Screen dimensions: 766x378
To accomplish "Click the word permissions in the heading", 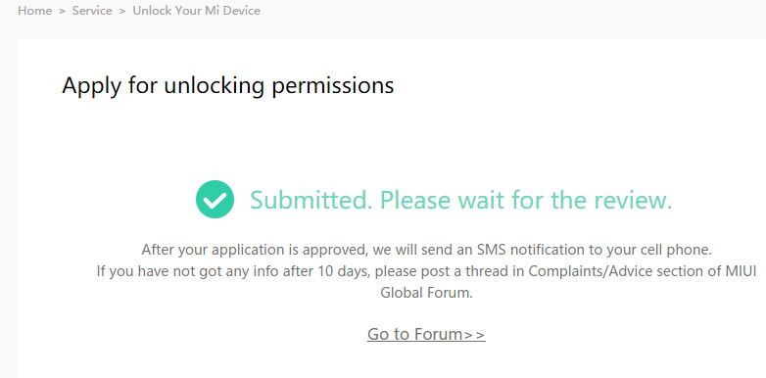I will pyautogui.click(x=333, y=86).
